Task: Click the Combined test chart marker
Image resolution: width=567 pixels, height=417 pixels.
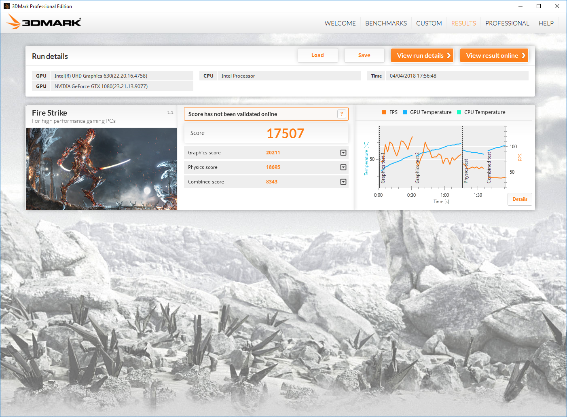Action: (489, 168)
